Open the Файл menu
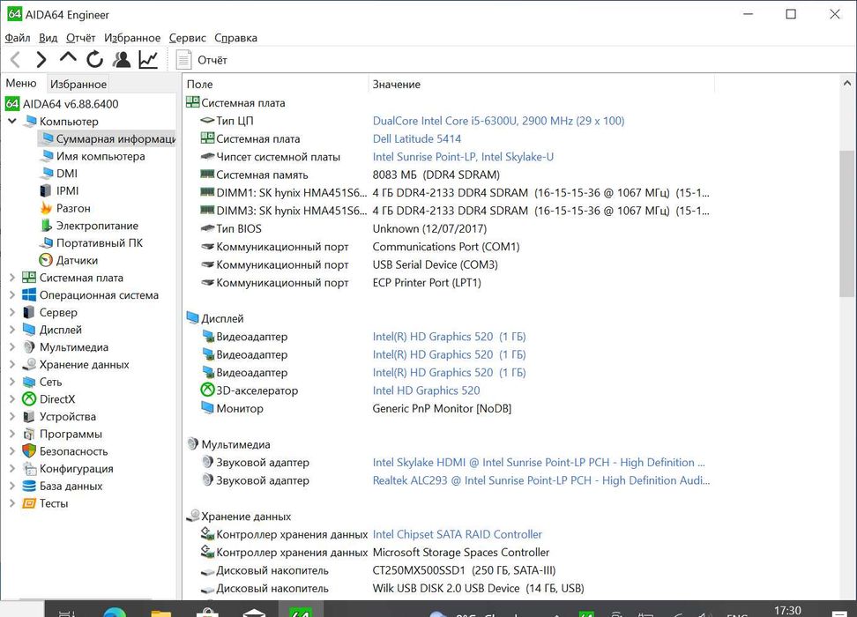Image resolution: width=857 pixels, height=617 pixels. click(x=18, y=38)
